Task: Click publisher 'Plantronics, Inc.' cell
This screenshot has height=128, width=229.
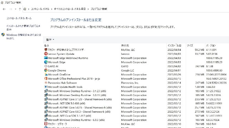Action: point(130,83)
